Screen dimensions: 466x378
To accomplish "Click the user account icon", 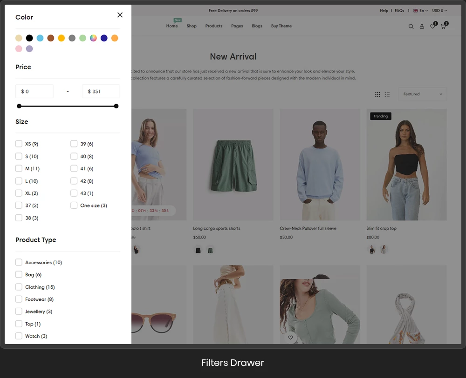I will point(422,27).
